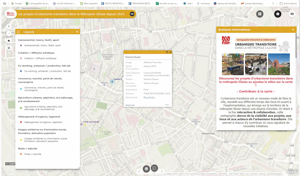Click the address 9 RUE DE POLOGNE, LILLE
300x176 pixels.
157,94
